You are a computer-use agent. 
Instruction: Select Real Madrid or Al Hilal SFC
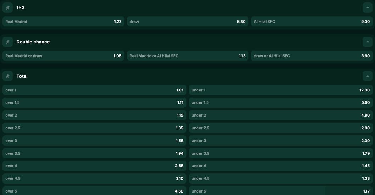click(x=187, y=56)
